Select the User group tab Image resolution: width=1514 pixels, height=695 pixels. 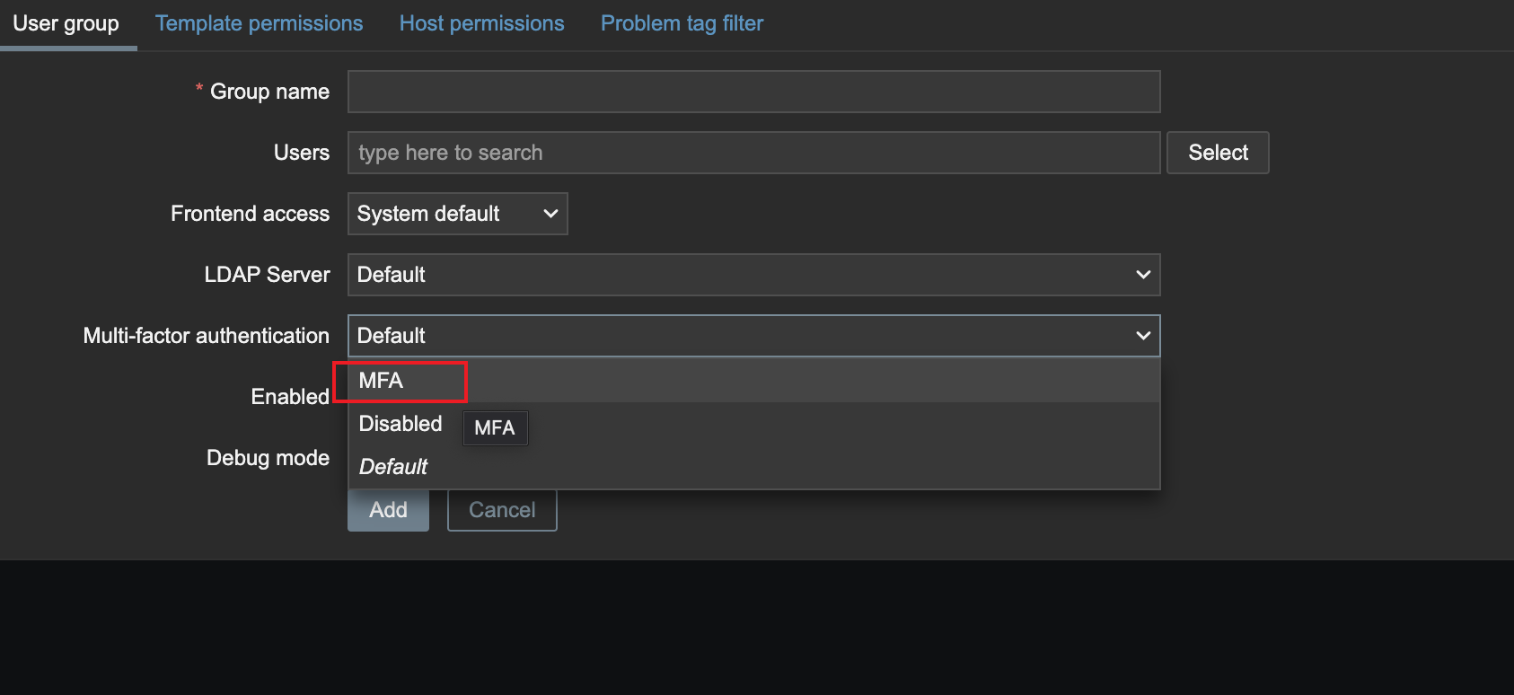pyautogui.click(x=66, y=23)
